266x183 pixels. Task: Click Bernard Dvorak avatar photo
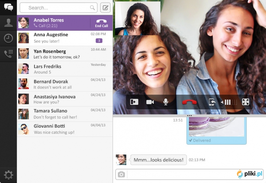click(x=24, y=84)
